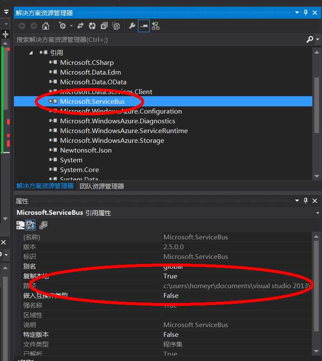Focus the Solution Explorer search box
Viewport: 322px width, 361px height.
pyautogui.click(x=160, y=39)
